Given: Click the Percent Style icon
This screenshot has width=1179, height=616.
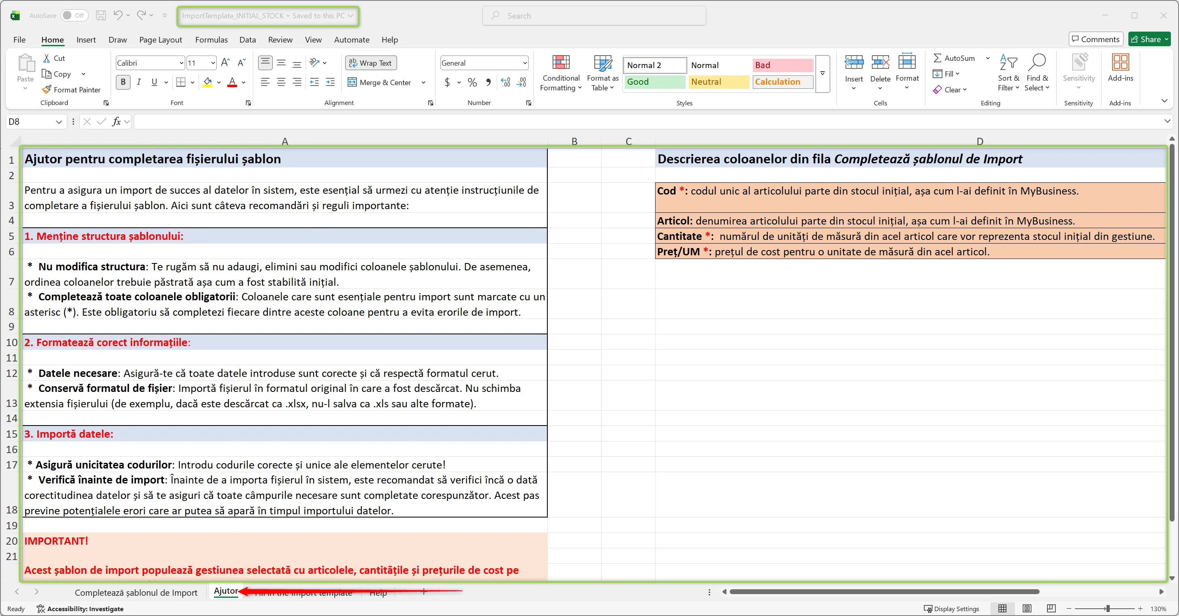Looking at the screenshot, I should click(x=472, y=82).
